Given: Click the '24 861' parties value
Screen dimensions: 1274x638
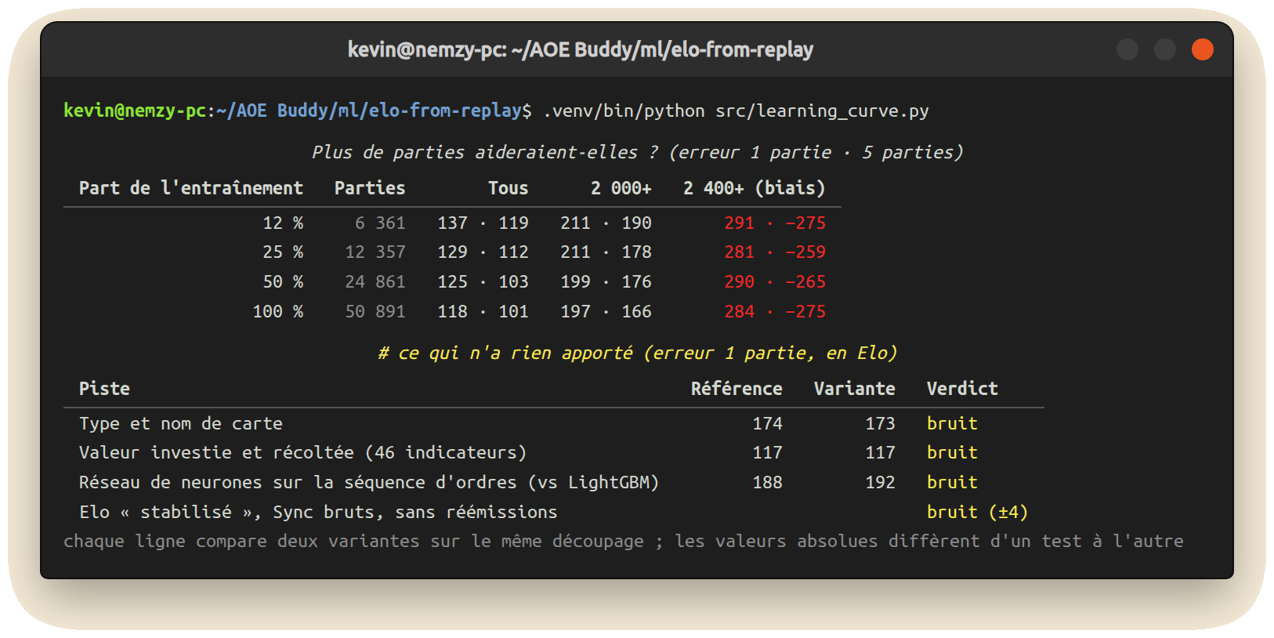Looking at the screenshot, I should coord(375,282).
